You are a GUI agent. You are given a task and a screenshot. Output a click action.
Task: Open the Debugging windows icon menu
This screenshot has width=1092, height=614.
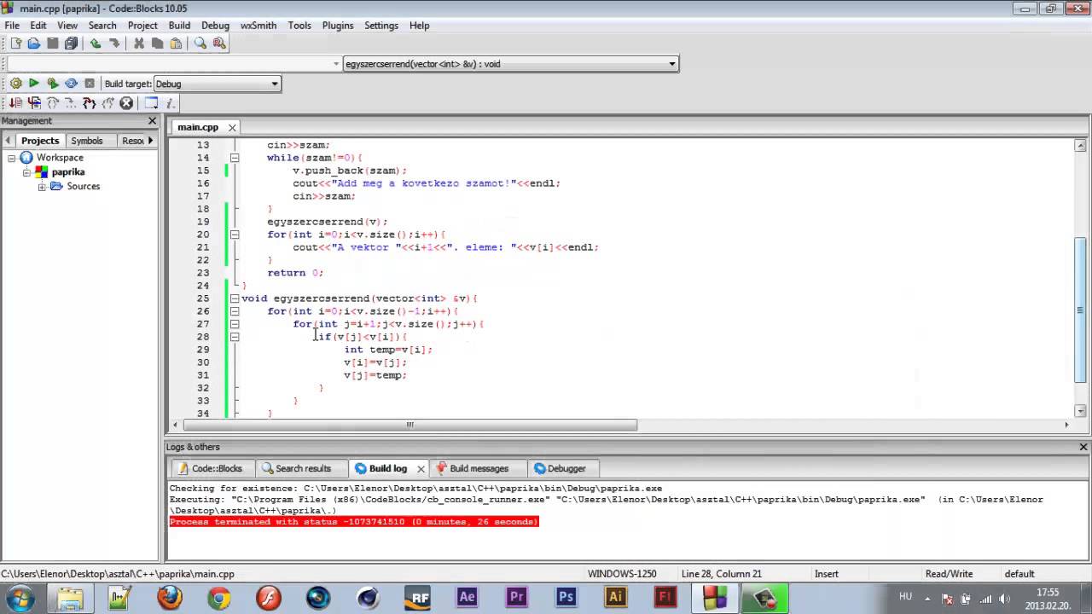coord(151,103)
